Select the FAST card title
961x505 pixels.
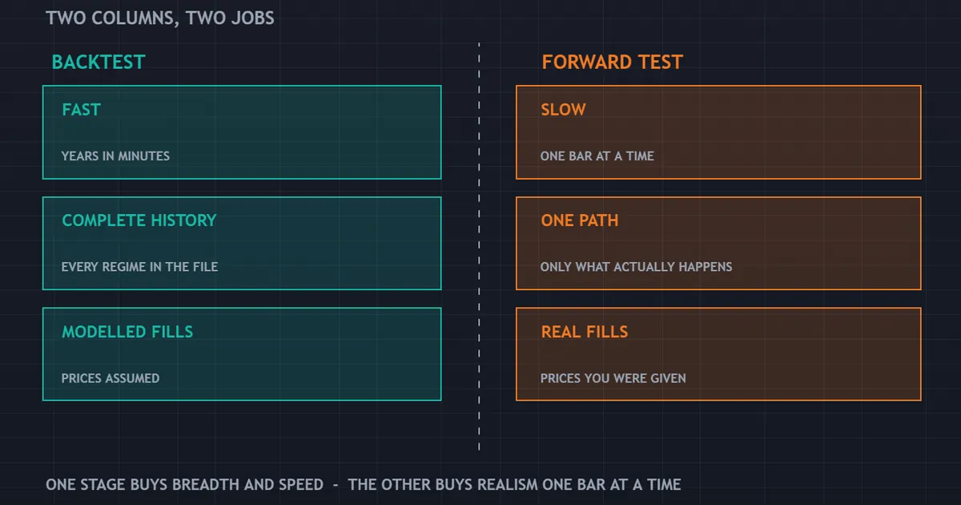82,110
